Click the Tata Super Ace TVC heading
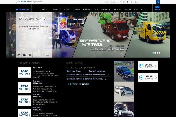 click(33, 19)
